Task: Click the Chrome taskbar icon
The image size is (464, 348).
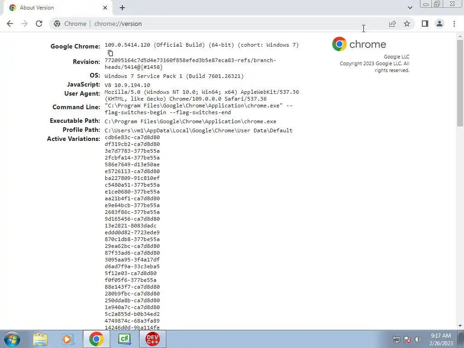Action: (x=96, y=339)
